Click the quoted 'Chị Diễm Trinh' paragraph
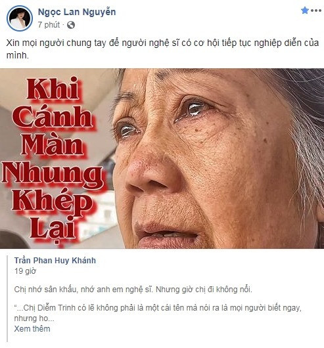 [158, 313]
